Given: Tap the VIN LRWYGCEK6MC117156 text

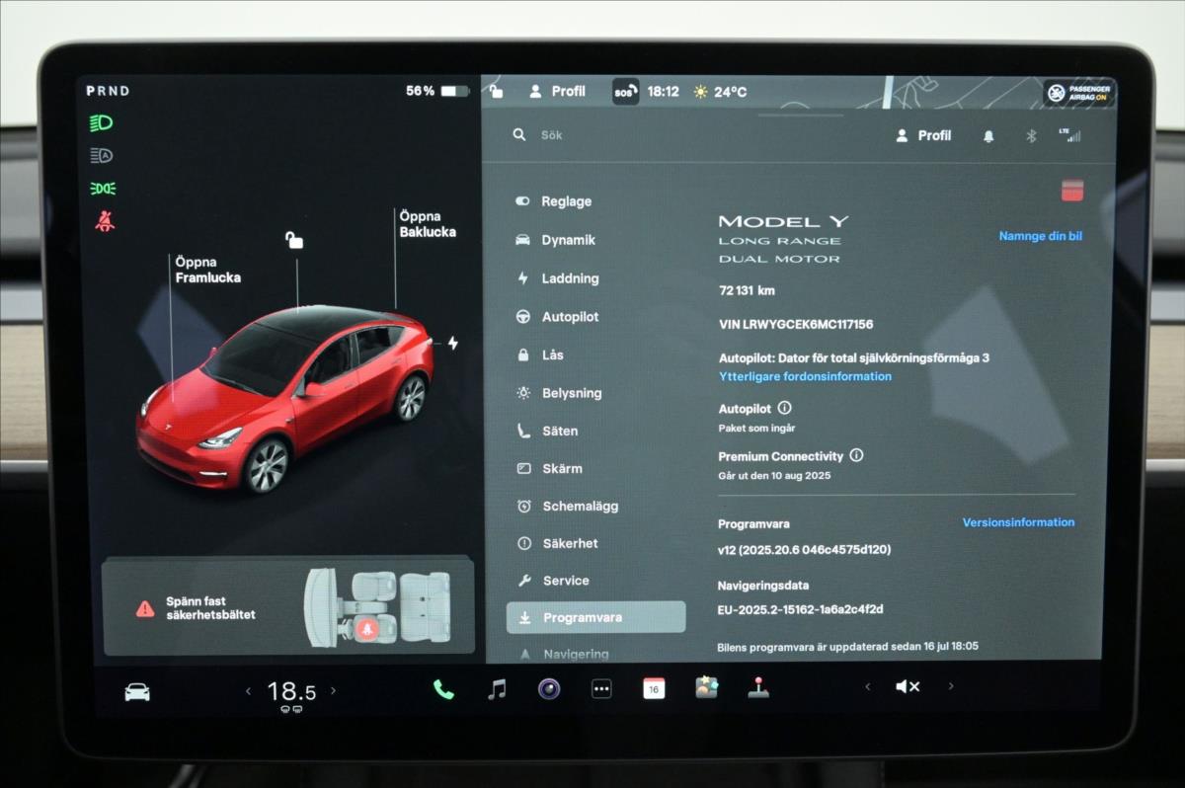Looking at the screenshot, I should pyautogui.click(x=796, y=324).
